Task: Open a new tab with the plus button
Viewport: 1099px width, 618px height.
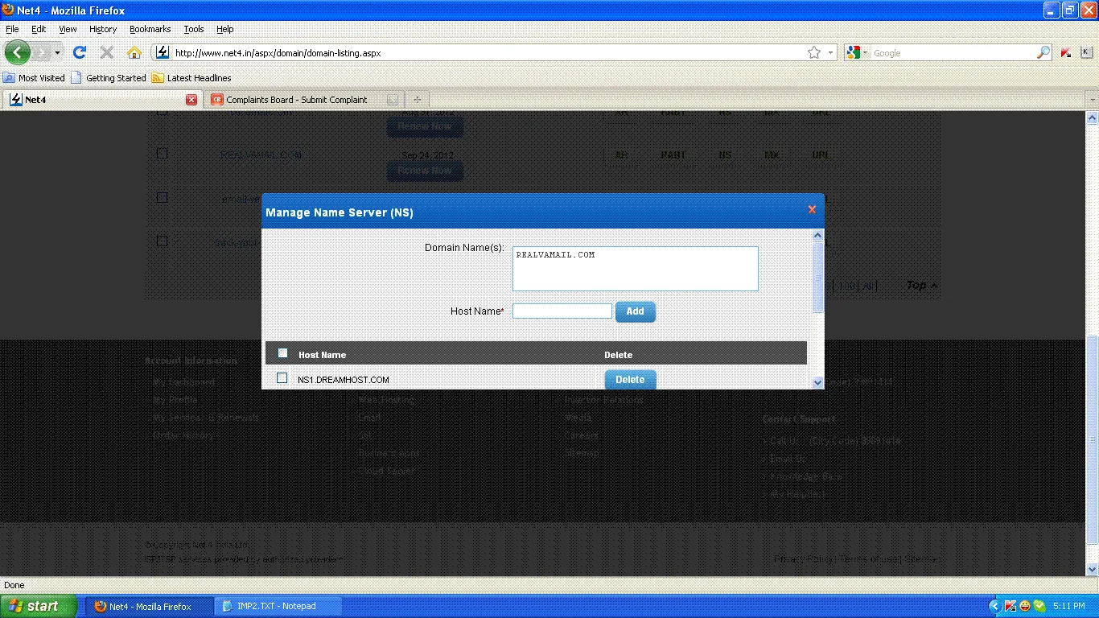Action: pyautogui.click(x=417, y=100)
